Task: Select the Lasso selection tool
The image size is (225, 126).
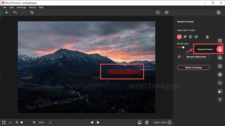Action: 190,37
